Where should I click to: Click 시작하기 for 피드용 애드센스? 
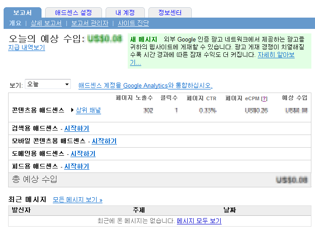point(77,166)
